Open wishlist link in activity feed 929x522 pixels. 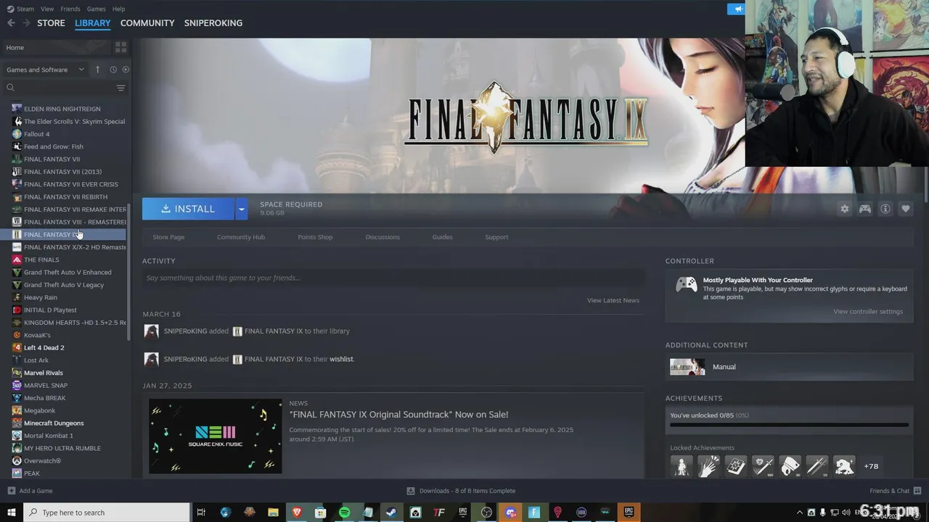[341, 359]
